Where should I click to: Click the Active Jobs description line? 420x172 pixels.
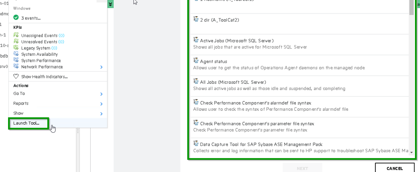(250, 47)
